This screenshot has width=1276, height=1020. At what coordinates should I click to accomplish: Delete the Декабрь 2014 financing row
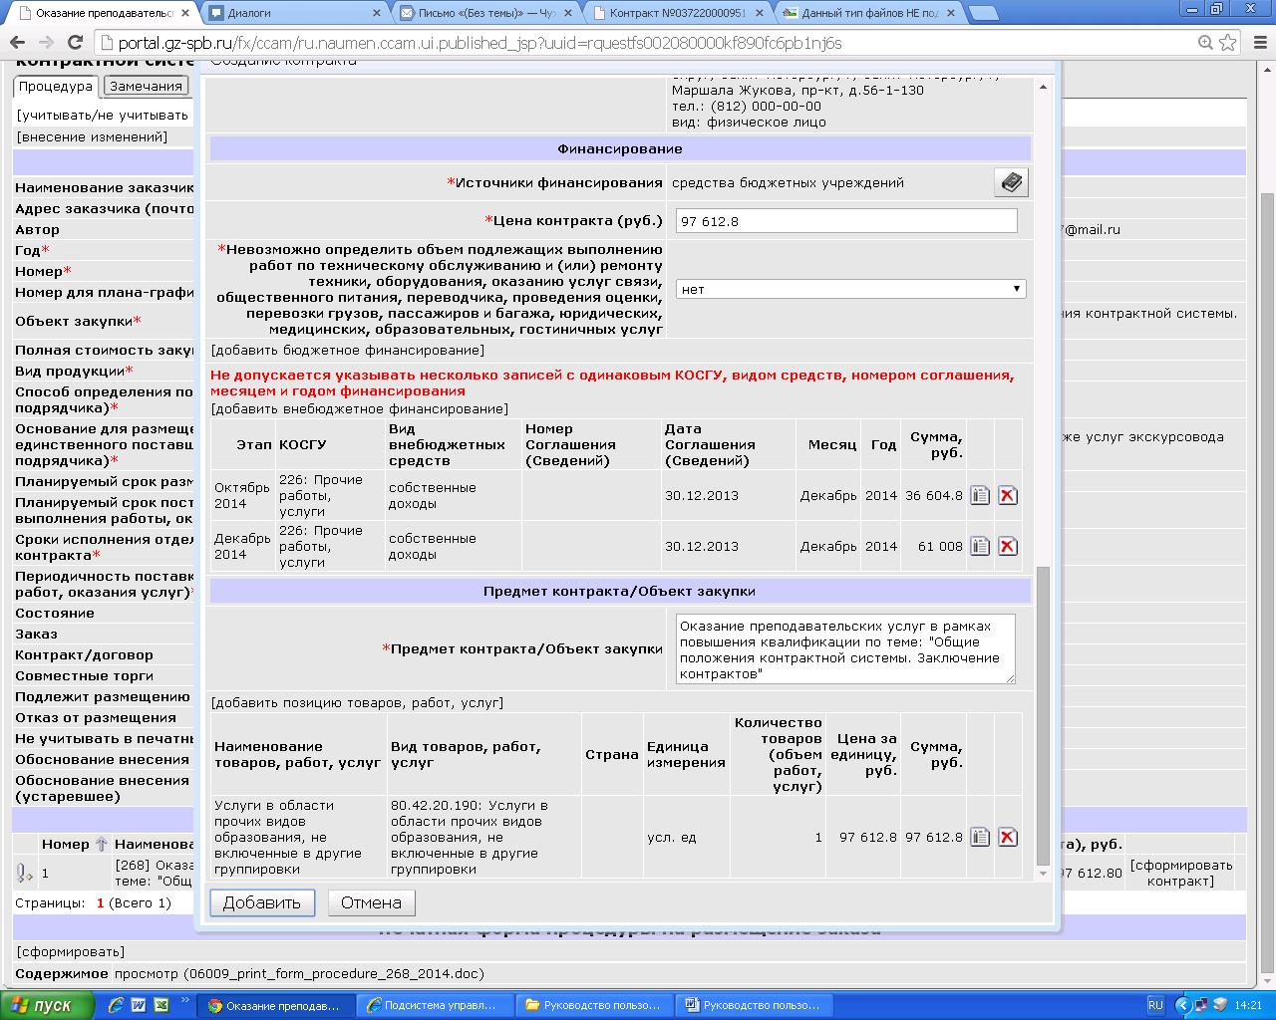click(x=1008, y=546)
